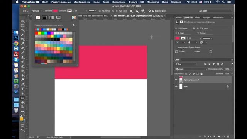The height and width of the screenshot is (139, 247).
Task: Change screen mode at toolbar bottom
Action: coord(22,130)
